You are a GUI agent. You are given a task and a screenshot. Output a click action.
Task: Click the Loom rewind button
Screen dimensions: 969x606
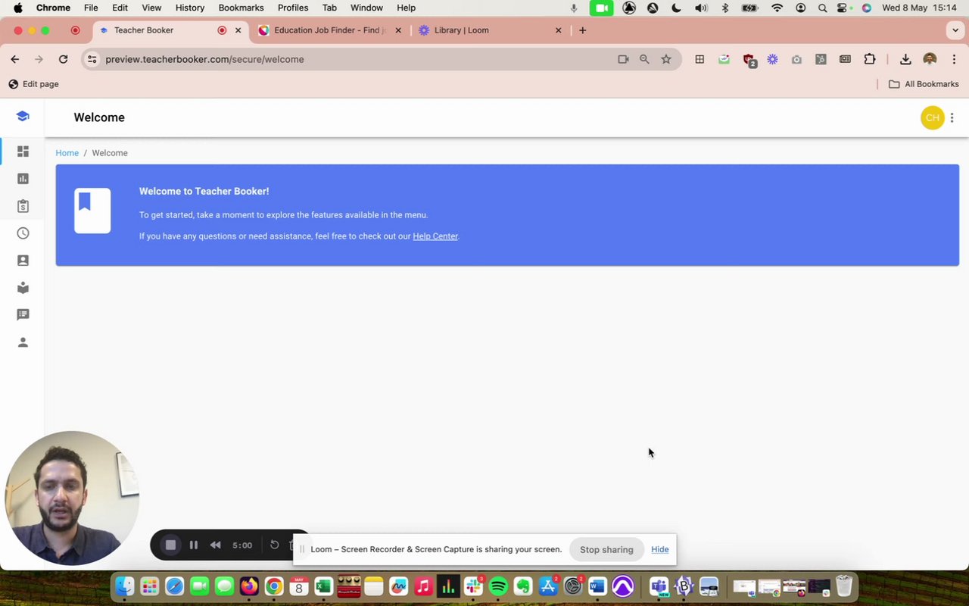pos(216,545)
